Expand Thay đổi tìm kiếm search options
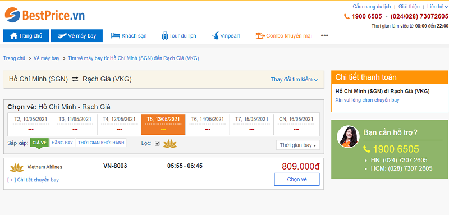This screenshot has width=449, height=215. point(294,80)
